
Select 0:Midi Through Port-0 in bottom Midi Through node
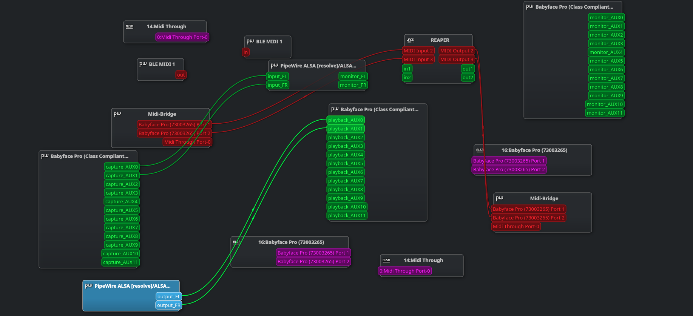[405, 271]
